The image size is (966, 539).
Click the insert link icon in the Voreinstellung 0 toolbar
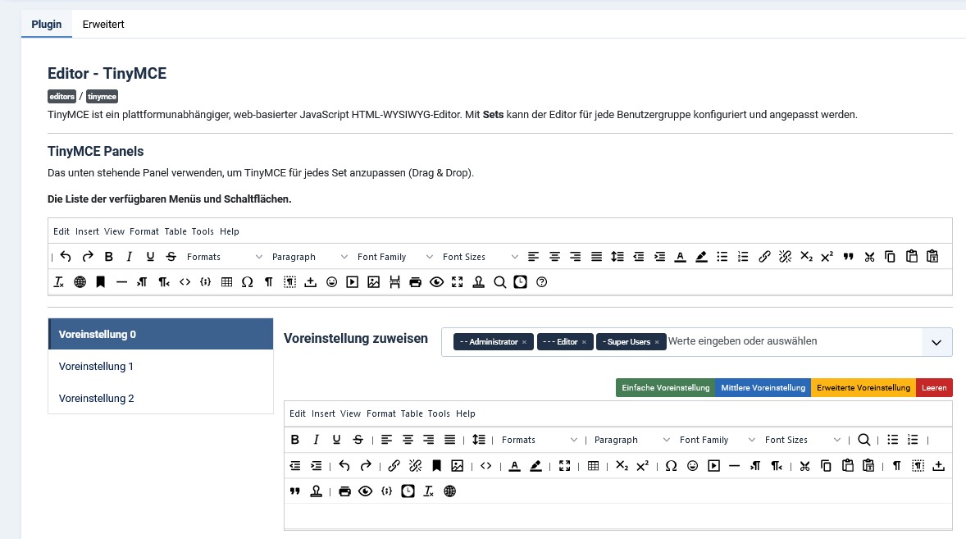[x=394, y=466]
